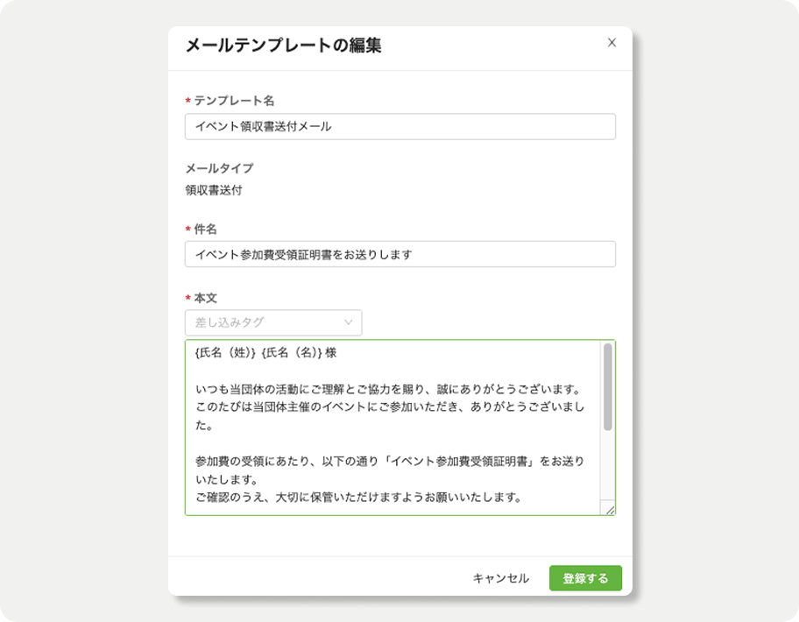This screenshot has height=622, width=799.
Task: Click the 領収書送付 mail type value
Action: (214, 190)
